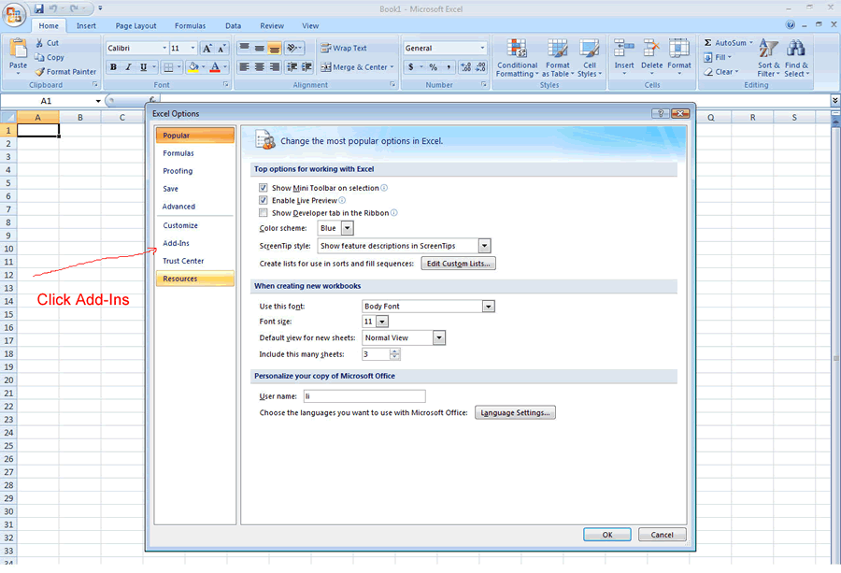Apply the red Font Color
Image resolution: width=841 pixels, height=573 pixels.
pos(215,67)
